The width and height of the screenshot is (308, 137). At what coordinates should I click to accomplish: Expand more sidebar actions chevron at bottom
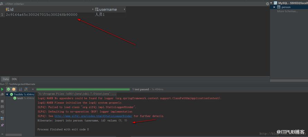tap(2, 134)
